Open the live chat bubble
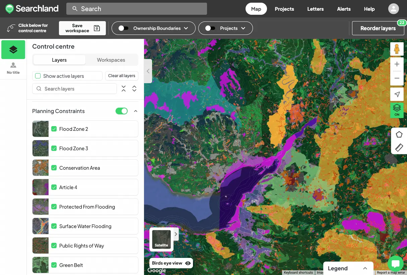 pyautogui.click(x=395, y=264)
